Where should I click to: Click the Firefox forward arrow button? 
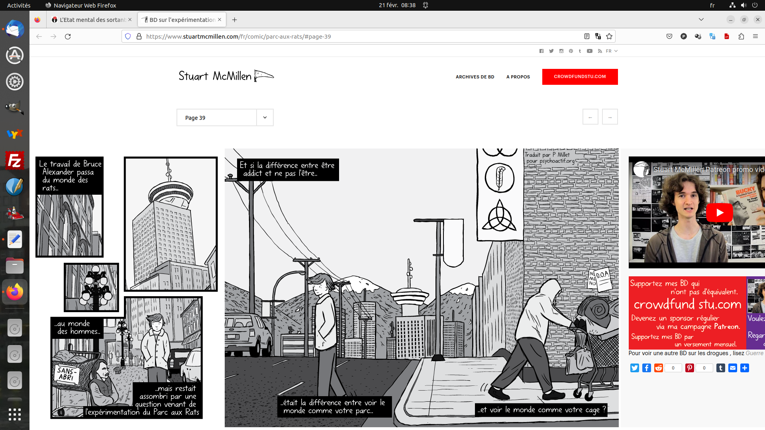click(53, 36)
